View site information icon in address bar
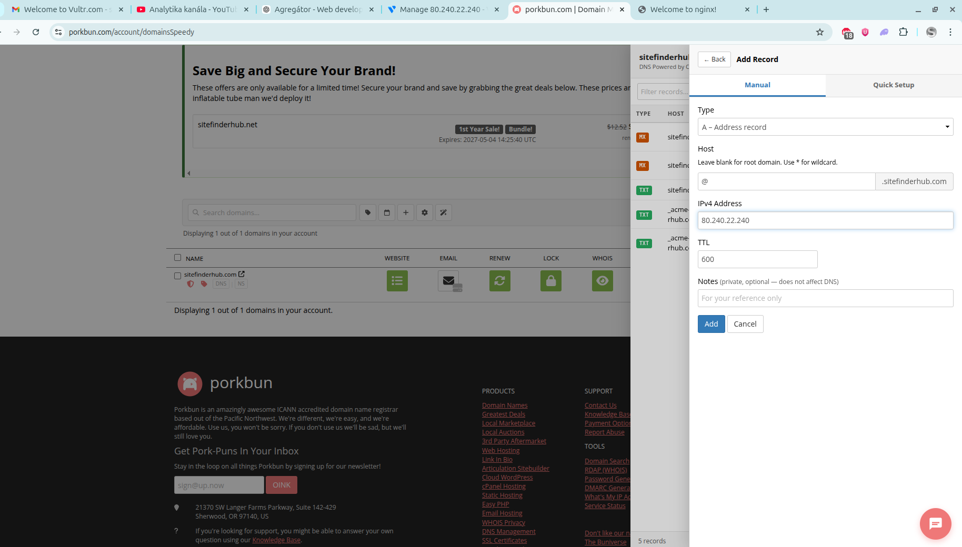 (x=58, y=32)
